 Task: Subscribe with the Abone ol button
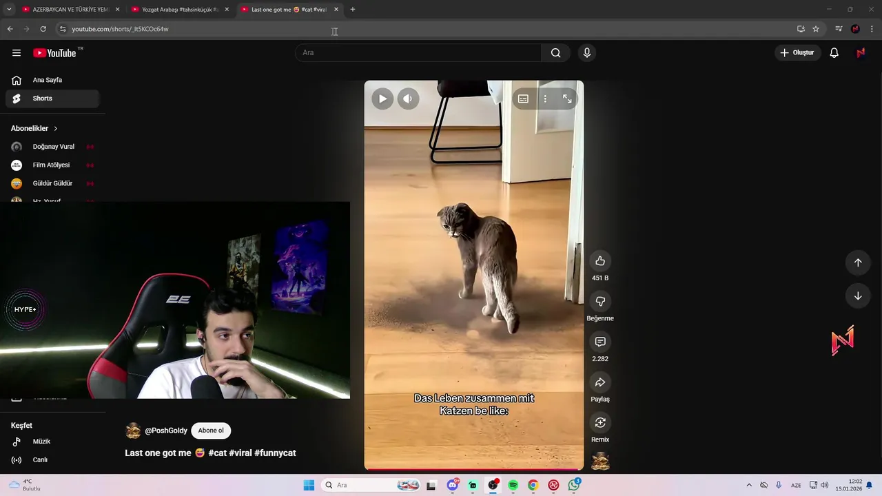pos(211,431)
